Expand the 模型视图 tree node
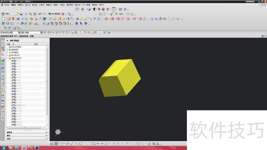 click(x=7, y=50)
